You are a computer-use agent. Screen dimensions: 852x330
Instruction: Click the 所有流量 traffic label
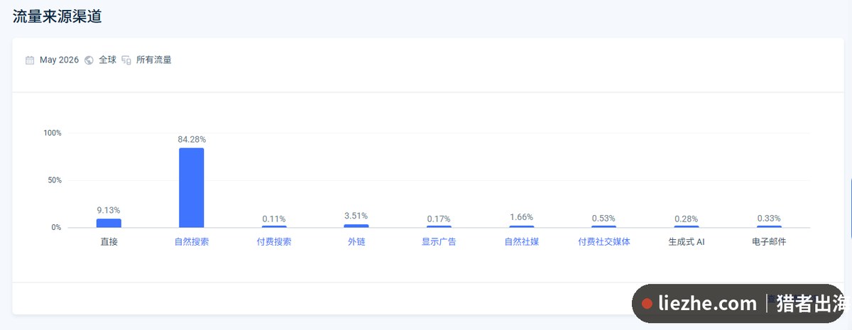[154, 60]
